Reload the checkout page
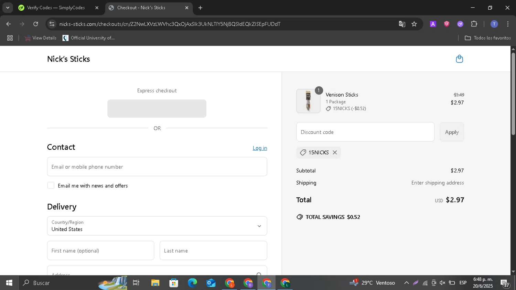 pyautogui.click(x=36, y=24)
